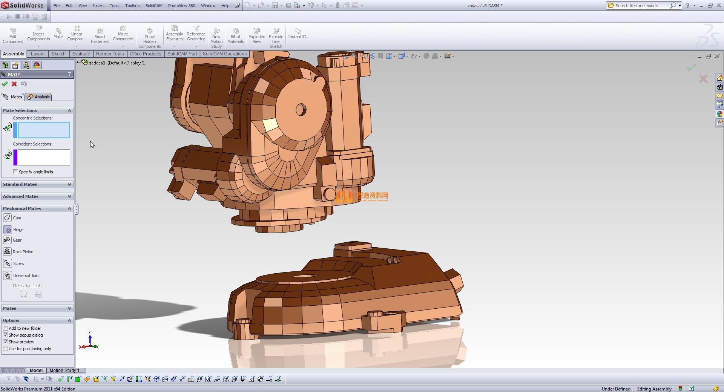Uncheck Show popup dialog option
Image resolution: width=724 pixels, height=392 pixels.
[x=6, y=335]
